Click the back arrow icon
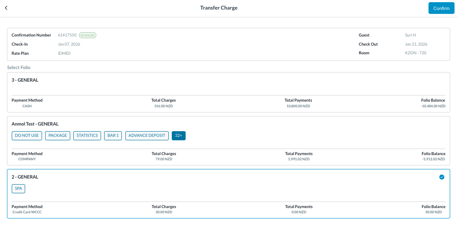Viewport: 458px width, 225px height. (6, 8)
